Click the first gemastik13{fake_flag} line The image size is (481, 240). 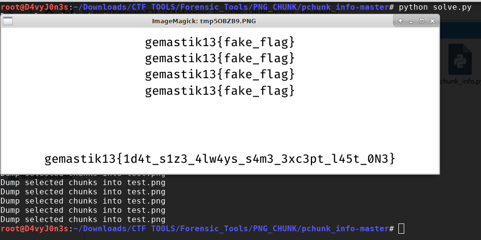(x=220, y=42)
